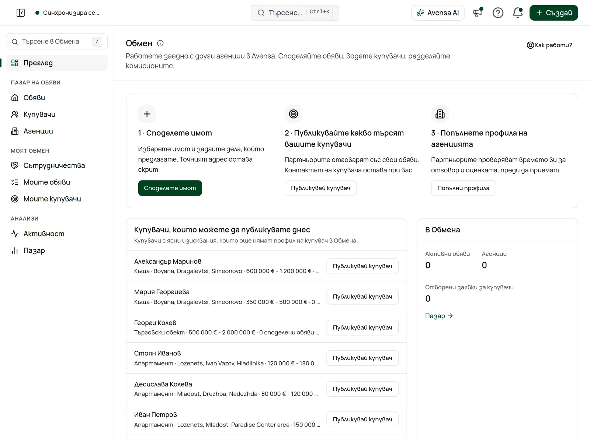Collapse the sidebar panel icon

(21, 13)
